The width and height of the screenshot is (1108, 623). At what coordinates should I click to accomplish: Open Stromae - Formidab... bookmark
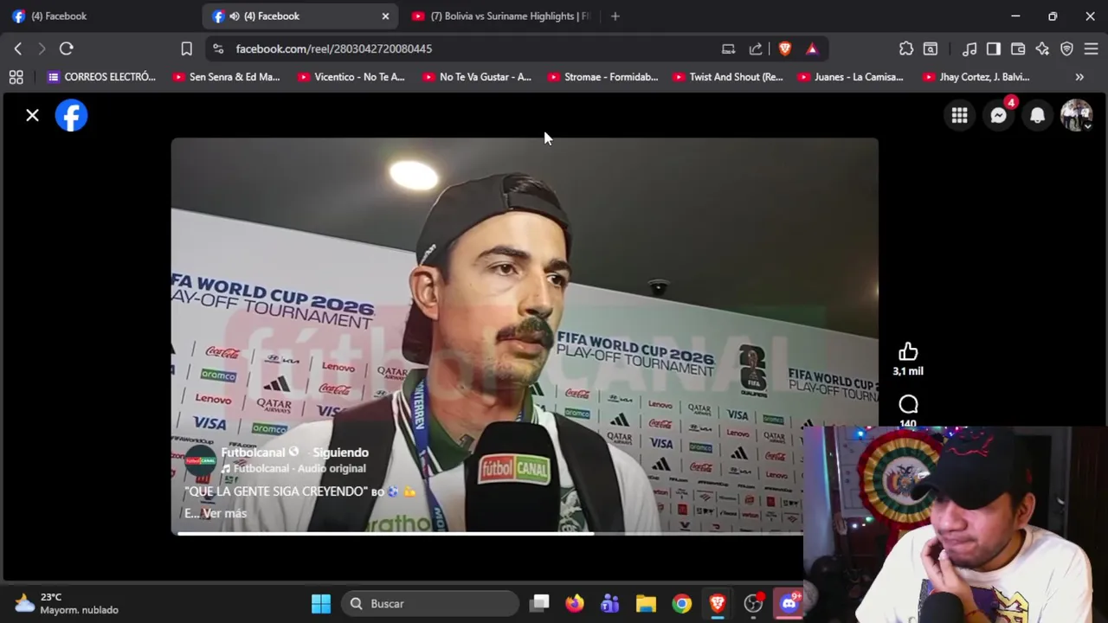click(602, 77)
